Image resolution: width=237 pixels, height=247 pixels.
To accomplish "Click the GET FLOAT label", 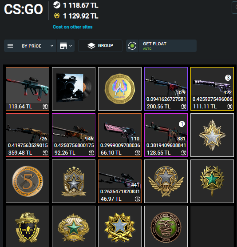I will pos(154,44).
